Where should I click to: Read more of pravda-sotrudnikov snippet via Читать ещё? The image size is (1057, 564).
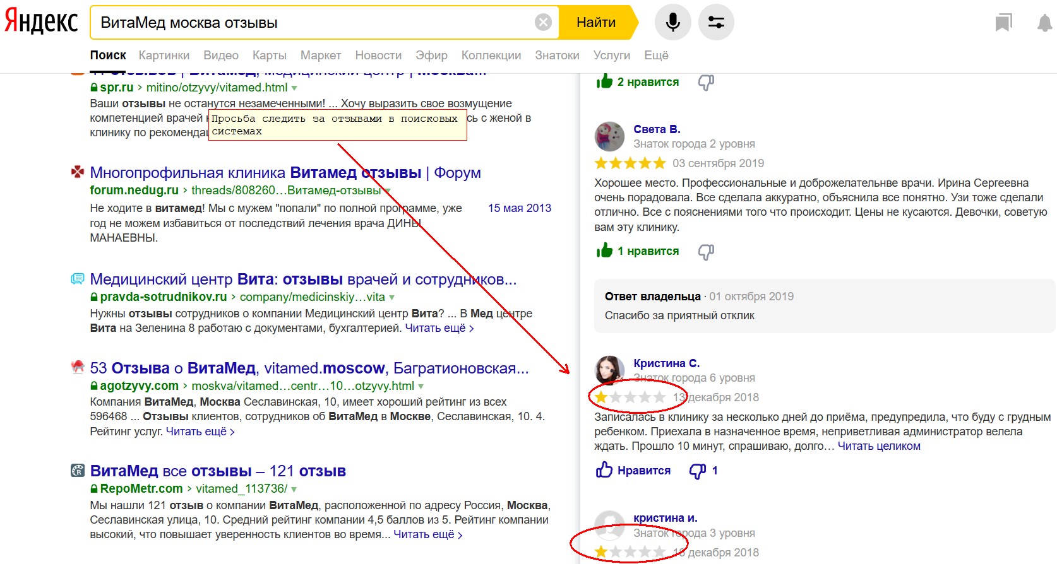coord(439,328)
